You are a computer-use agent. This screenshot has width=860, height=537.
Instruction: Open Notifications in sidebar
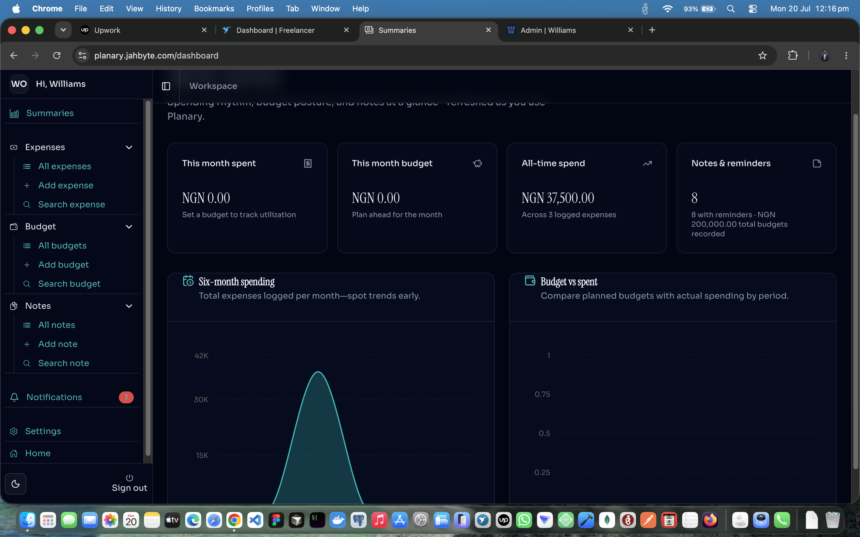pyautogui.click(x=54, y=397)
